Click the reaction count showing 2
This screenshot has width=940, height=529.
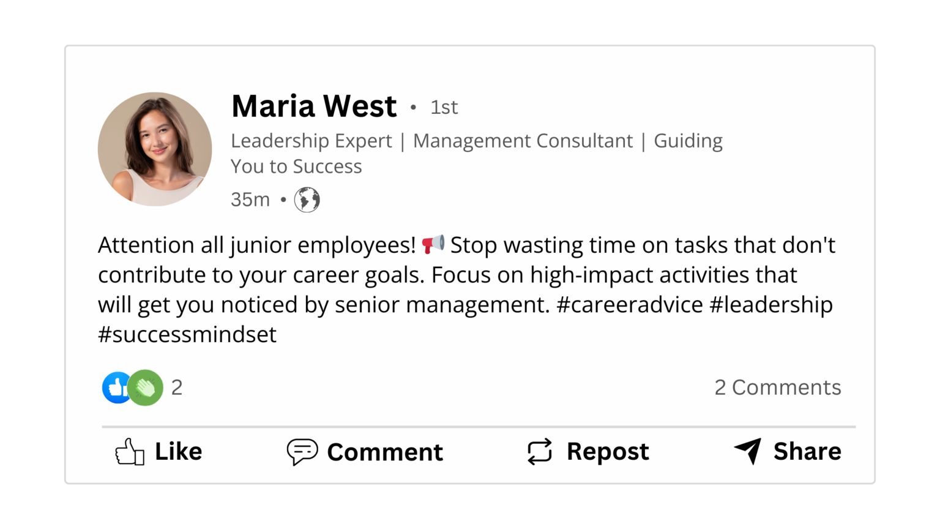[177, 387]
